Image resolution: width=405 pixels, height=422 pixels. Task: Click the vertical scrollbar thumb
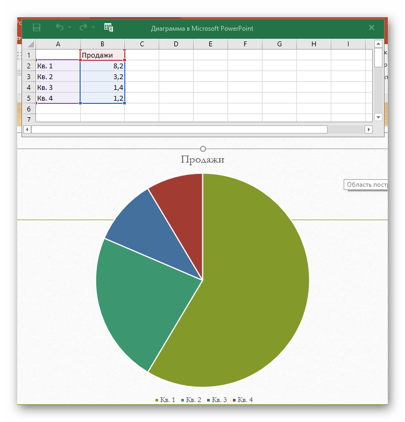379,58
